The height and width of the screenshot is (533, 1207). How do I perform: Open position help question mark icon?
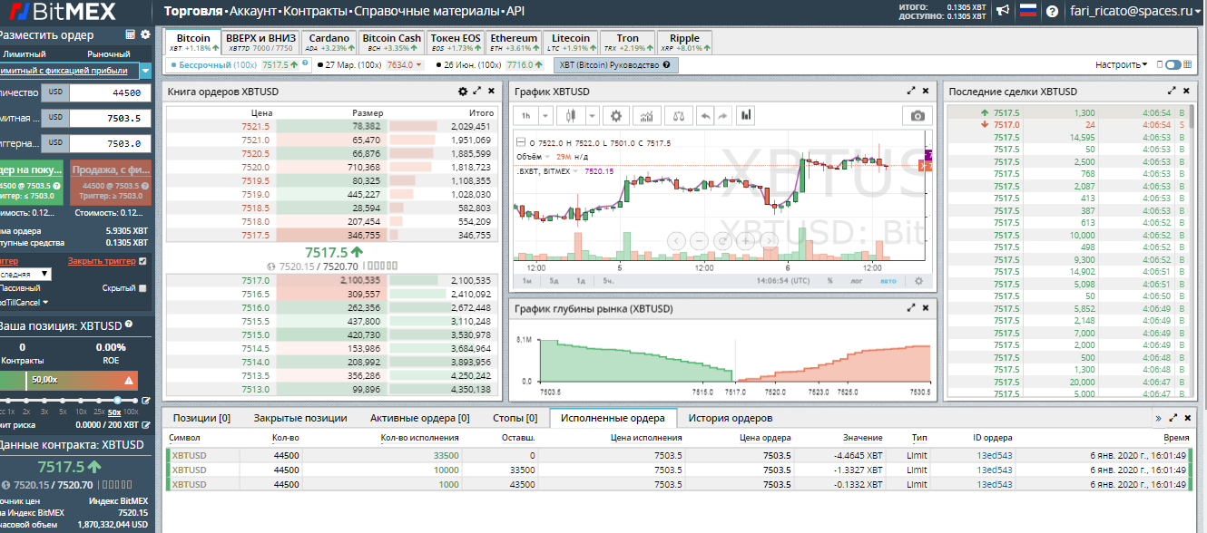[129, 325]
